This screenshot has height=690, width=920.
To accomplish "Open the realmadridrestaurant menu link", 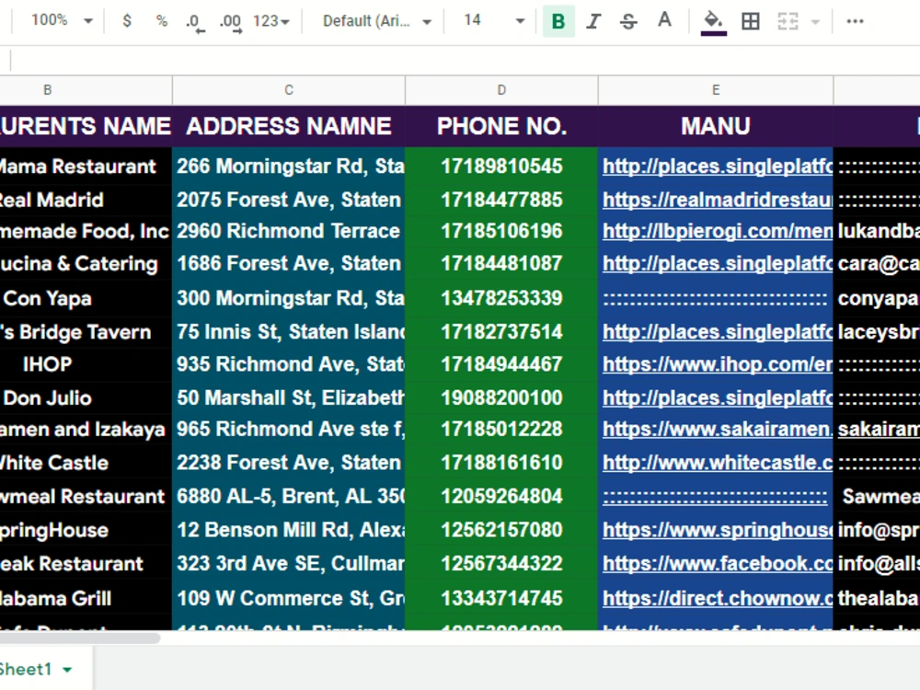I will click(717, 200).
